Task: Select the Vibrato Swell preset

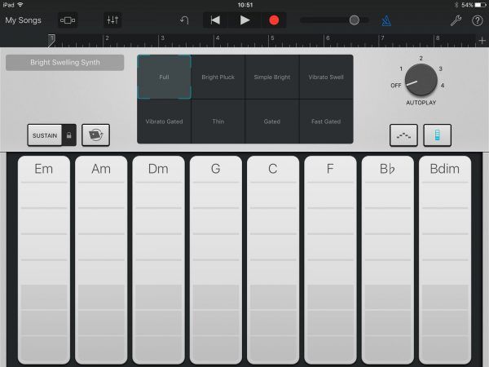Action: click(326, 77)
